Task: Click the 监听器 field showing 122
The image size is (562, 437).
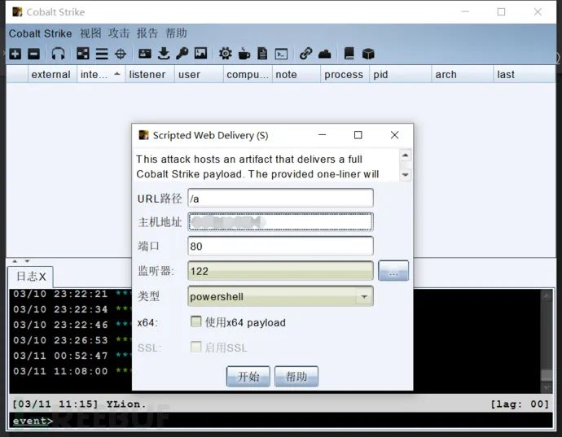Action: [x=280, y=271]
